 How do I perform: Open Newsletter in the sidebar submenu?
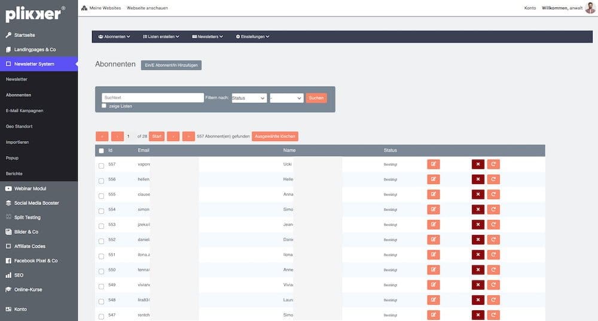click(16, 80)
